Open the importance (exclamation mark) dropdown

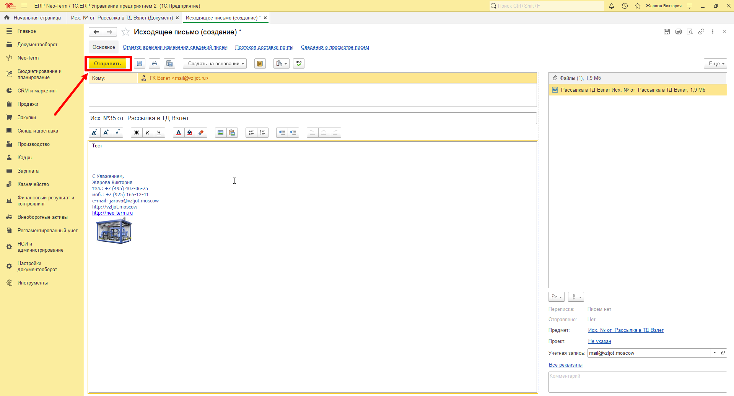click(x=576, y=297)
